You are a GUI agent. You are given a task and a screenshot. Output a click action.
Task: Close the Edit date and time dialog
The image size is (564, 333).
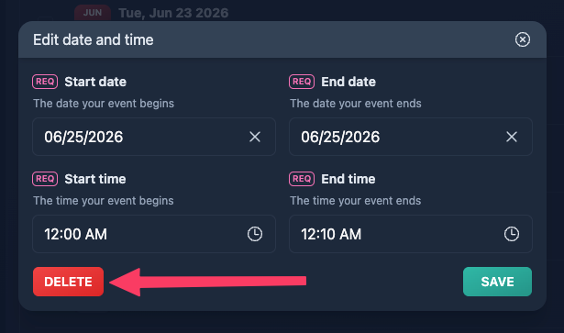pos(523,39)
